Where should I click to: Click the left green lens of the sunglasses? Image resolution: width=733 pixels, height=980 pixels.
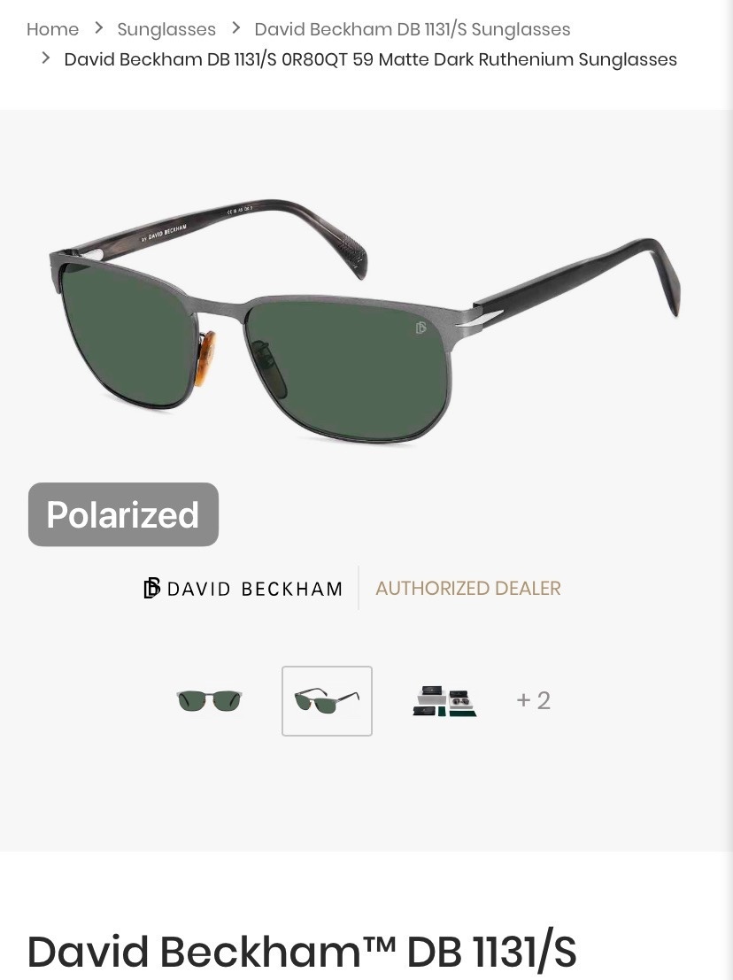128,335
